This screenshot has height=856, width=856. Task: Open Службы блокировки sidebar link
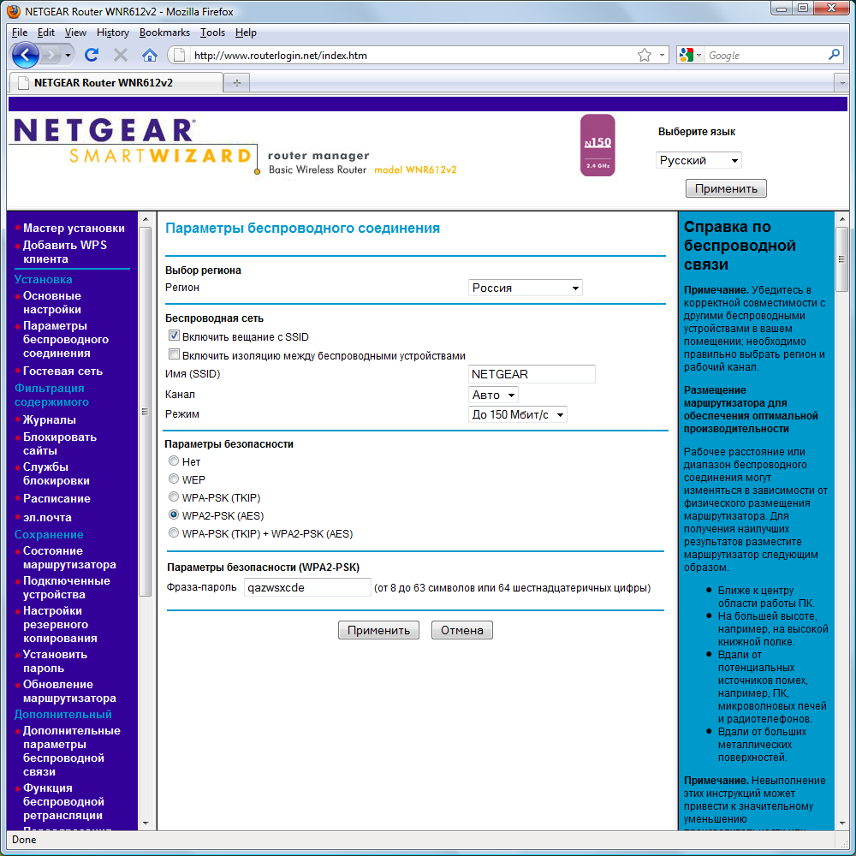(56, 474)
